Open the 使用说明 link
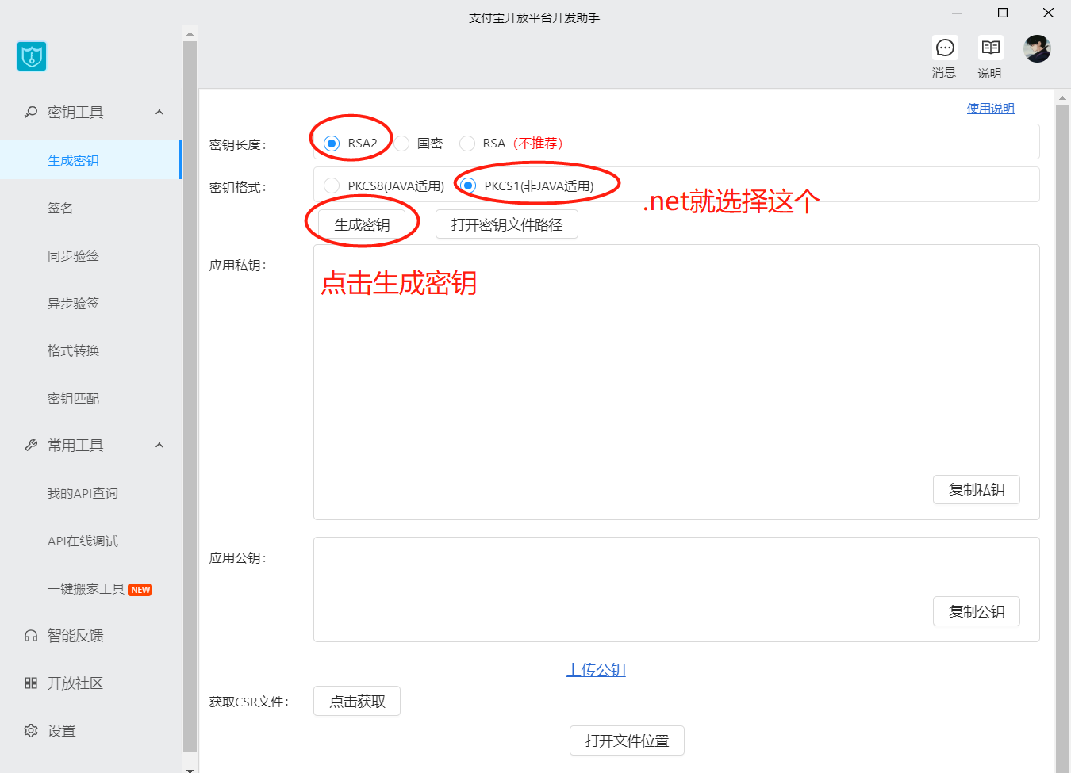1071x773 pixels. point(990,109)
